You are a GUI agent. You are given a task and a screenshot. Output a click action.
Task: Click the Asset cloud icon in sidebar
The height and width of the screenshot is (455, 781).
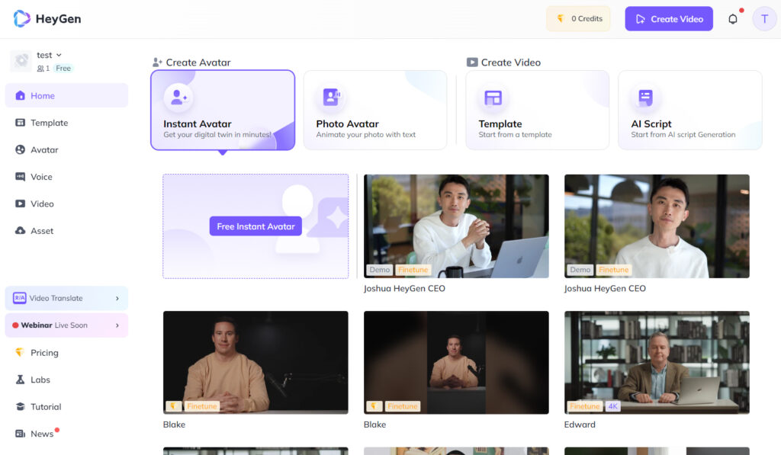(x=21, y=231)
